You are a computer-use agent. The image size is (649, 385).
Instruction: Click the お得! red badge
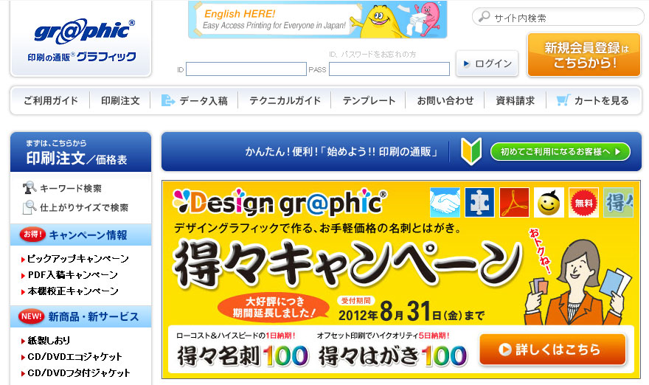(32, 235)
